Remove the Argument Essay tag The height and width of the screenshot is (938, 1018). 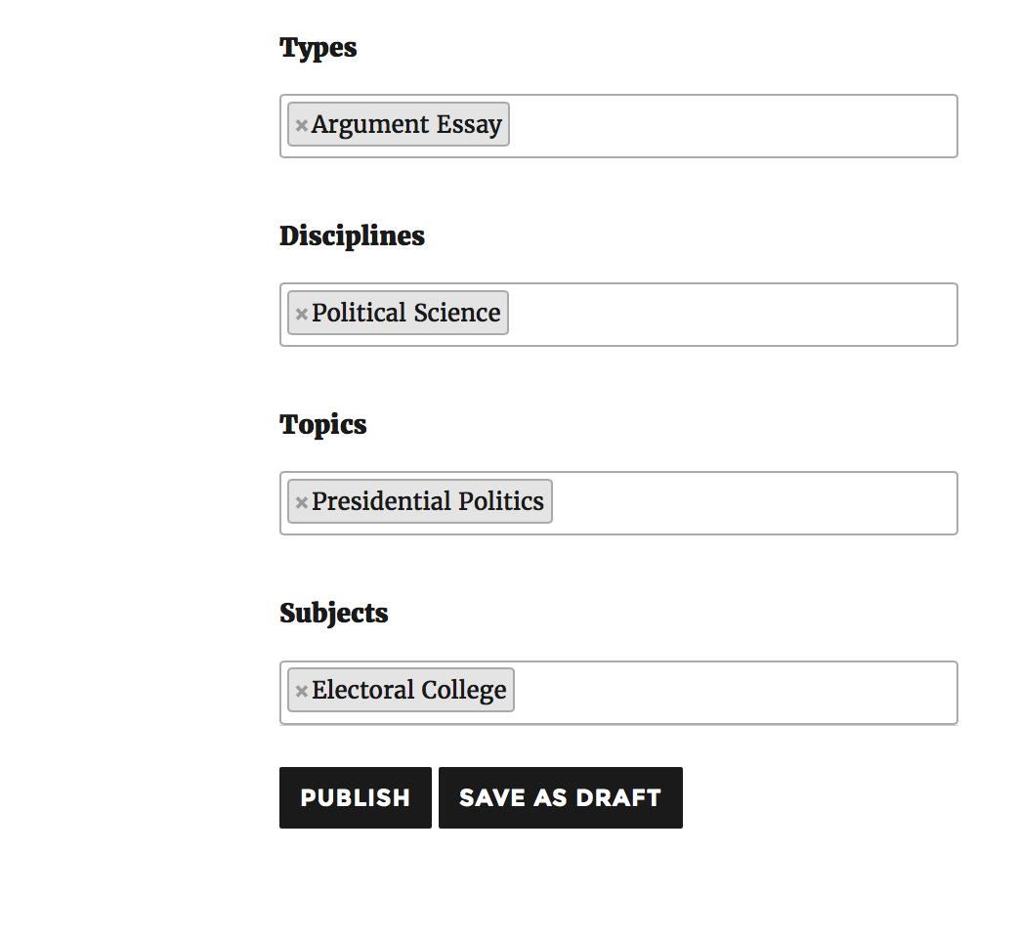pyautogui.click(x=302, y=125)
